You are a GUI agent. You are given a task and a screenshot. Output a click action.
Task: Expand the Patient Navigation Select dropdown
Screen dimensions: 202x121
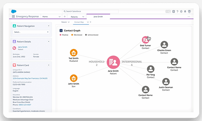[x=31, y=32]
